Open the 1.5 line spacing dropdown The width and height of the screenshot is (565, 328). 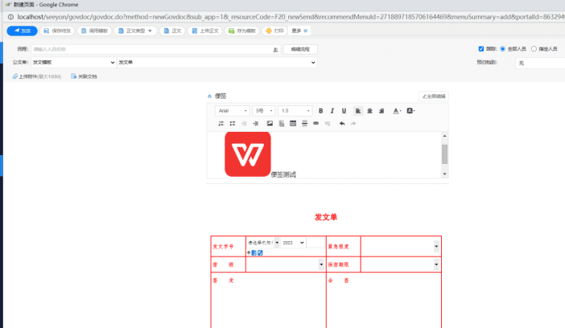(295, 111)
